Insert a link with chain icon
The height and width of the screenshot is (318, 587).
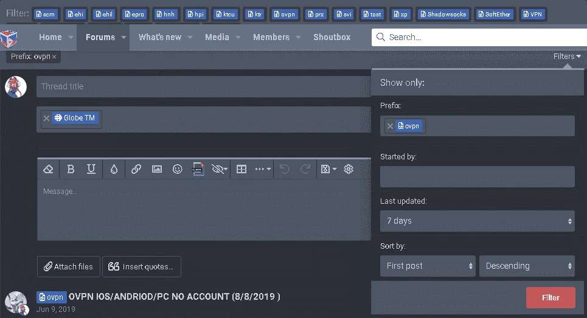click(136, 169)
